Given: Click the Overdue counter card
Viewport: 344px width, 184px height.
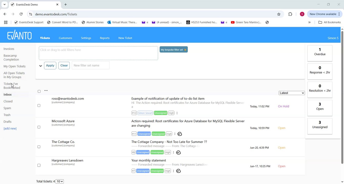Looking at the screenshot, I should (320, 53).
